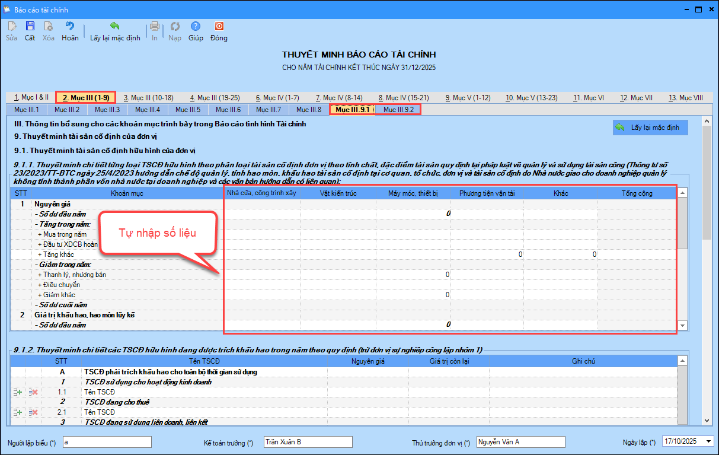The width and height of the screenshot is (719, 455).
Task: Click delete-row icon beside row 1.1
Action: pyautogui.click(x=33, y=392)
